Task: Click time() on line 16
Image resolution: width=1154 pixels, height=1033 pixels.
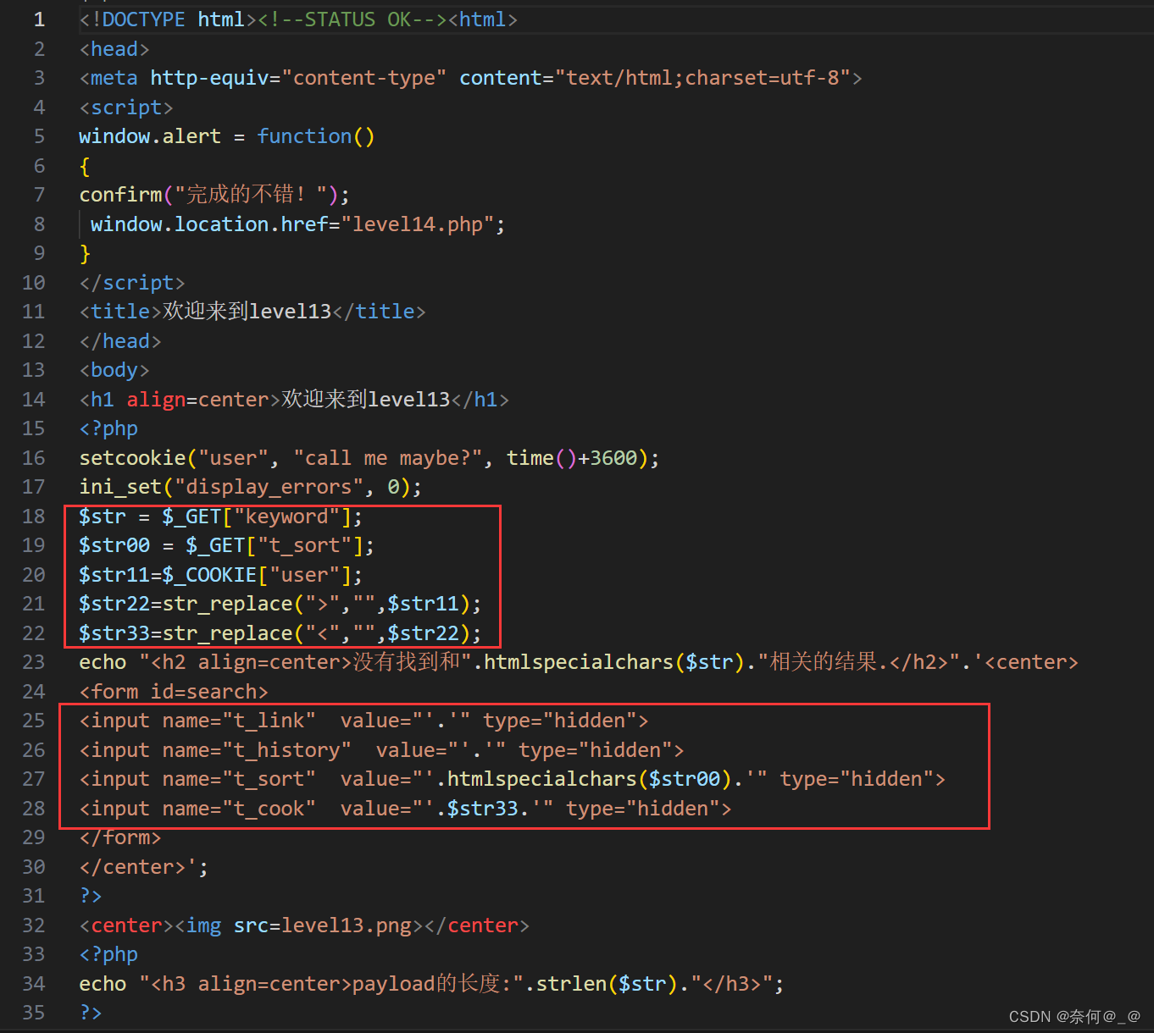Action: click(x=541, y=458)
